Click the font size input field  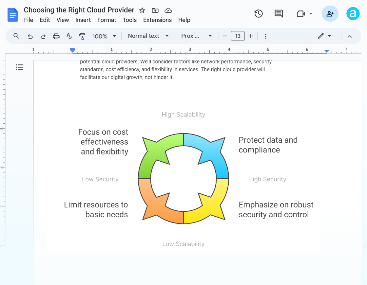point(238,36)
